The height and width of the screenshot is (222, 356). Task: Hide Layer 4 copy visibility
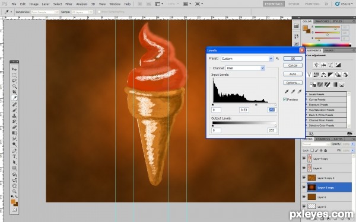pos(304,159)
